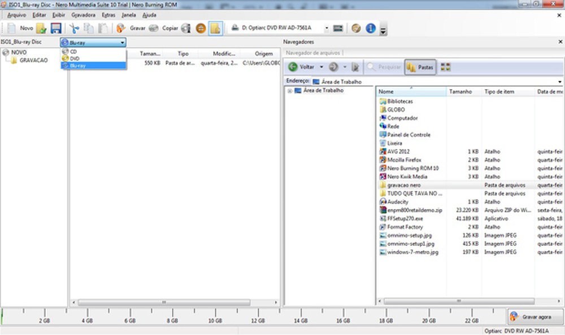
Task: Open the Gravadora menu
Action: click(83, 15)
